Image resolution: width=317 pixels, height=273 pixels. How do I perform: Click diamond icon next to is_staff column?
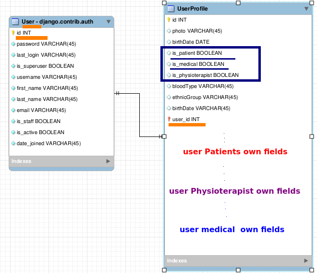[13, 121]
